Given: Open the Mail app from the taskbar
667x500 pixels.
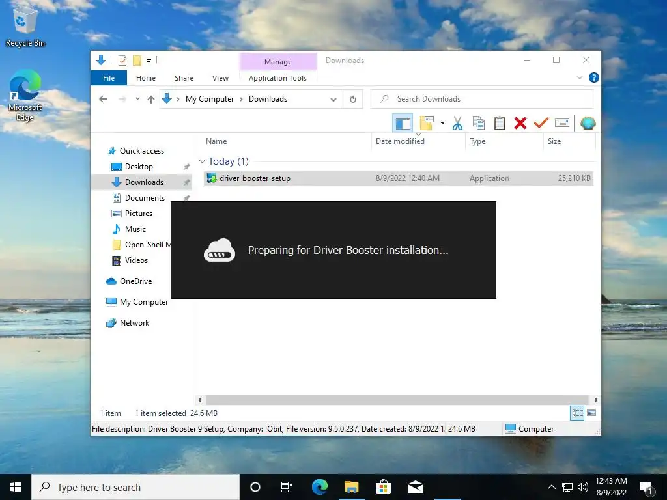Looking at the screenshot, I should (415, 487).
